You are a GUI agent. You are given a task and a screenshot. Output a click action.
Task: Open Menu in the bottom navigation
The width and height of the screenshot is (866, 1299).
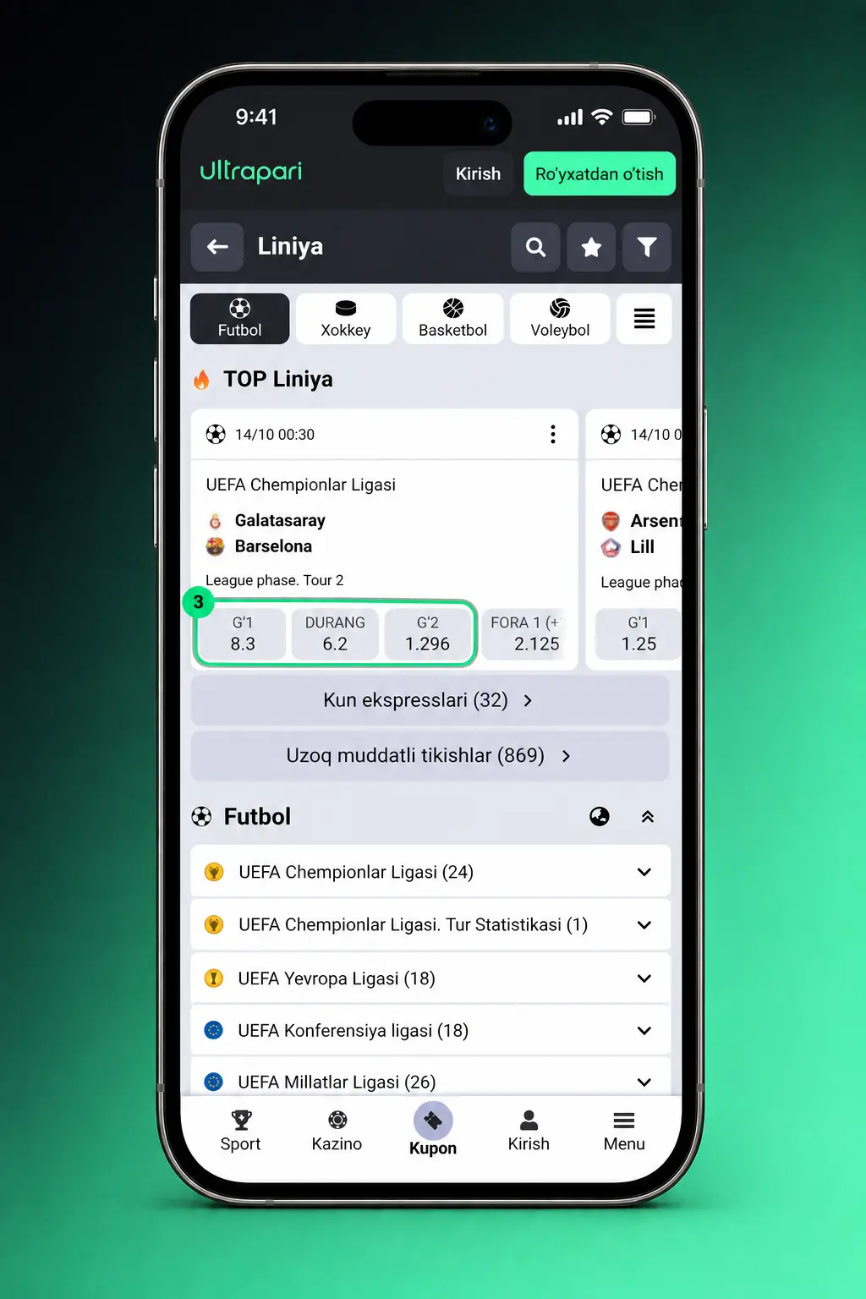tap(624, 1132)
